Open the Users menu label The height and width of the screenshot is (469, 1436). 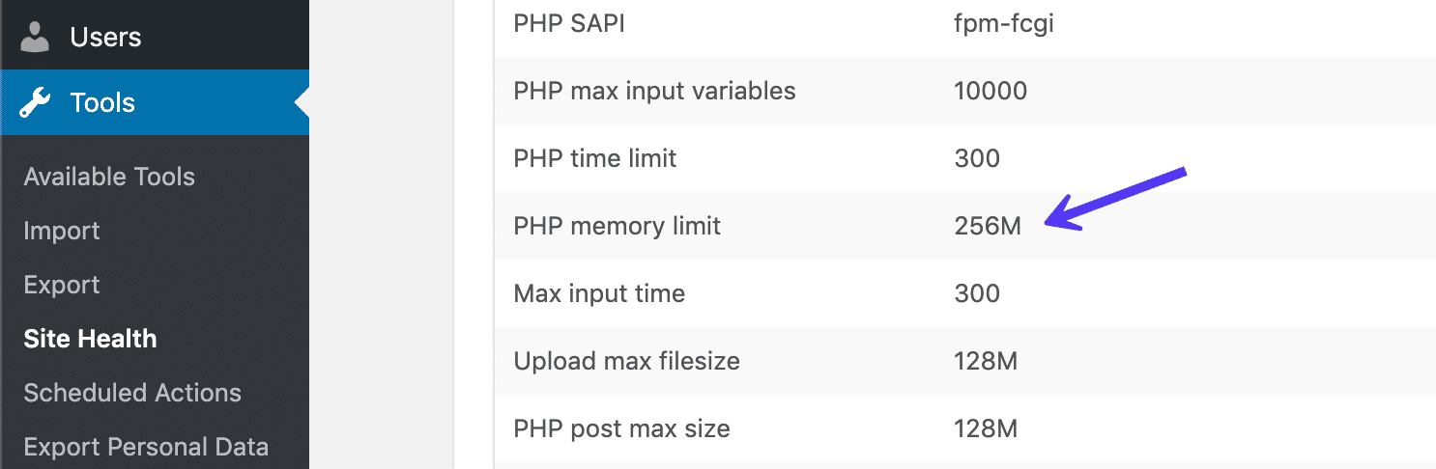[105, 37]
